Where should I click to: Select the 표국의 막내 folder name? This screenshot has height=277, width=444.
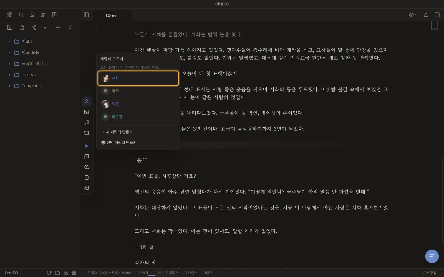point(32,63)
